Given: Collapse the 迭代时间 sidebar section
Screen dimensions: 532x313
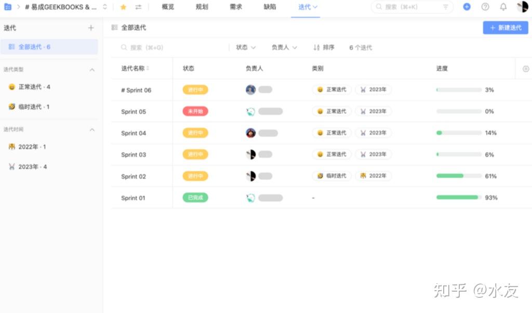Looking at the screenshot, I should pyautogui.click(x=92, y=129).
